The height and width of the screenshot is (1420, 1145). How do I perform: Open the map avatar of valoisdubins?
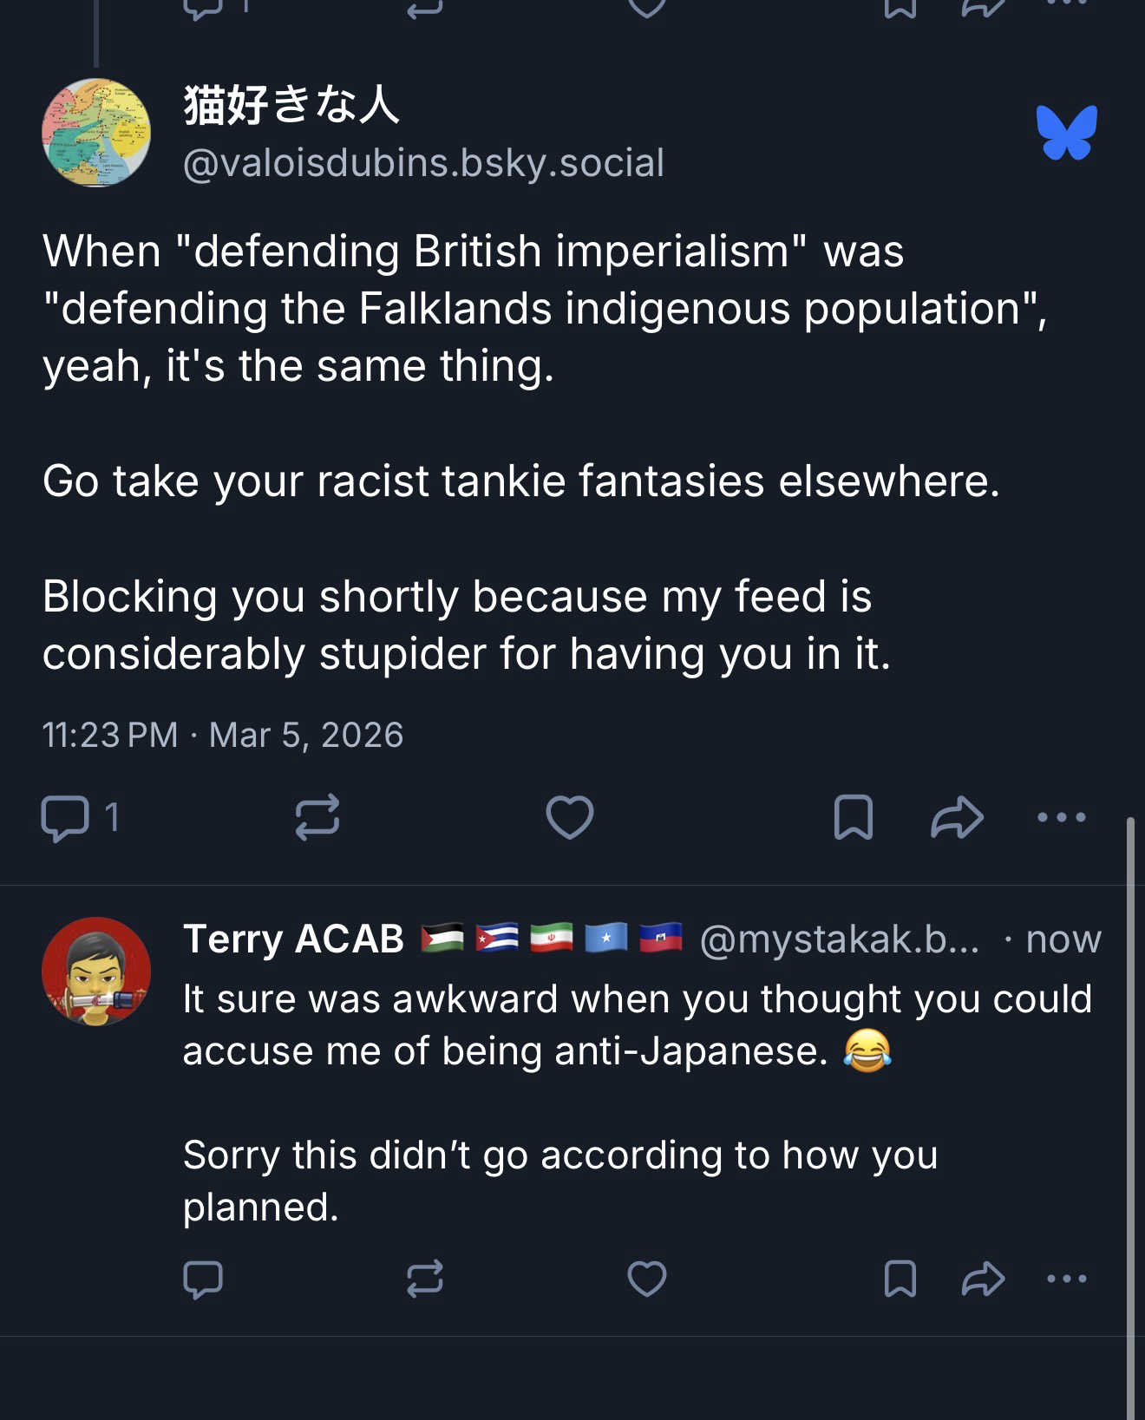[x=96, y=133]
